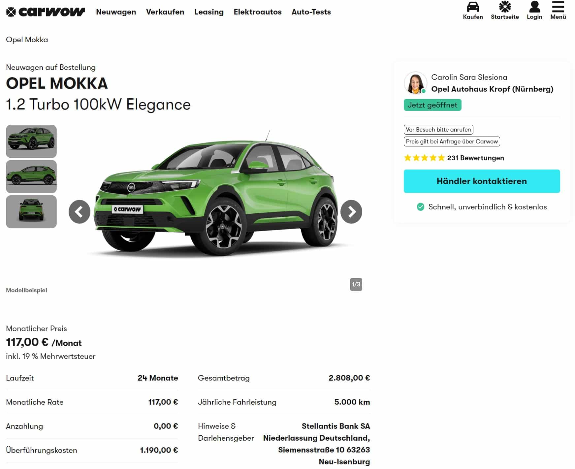Go to the Leasing section

click(209, 12)
